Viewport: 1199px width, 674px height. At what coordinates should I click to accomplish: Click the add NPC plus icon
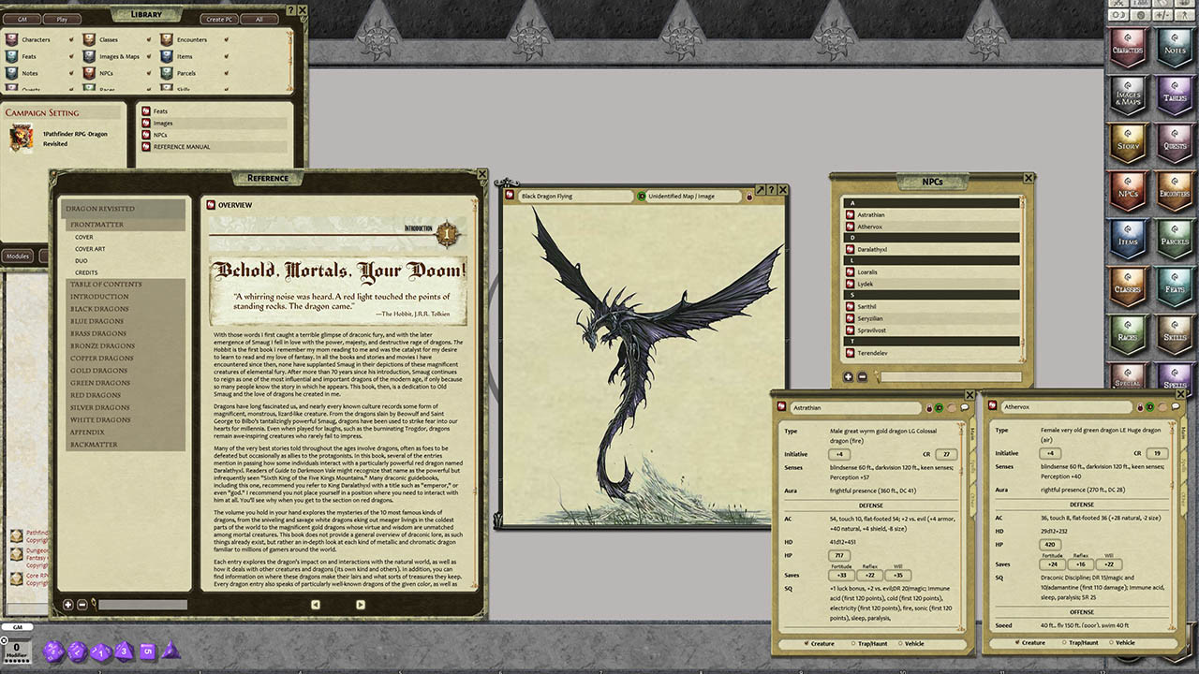tap(849, 376)
